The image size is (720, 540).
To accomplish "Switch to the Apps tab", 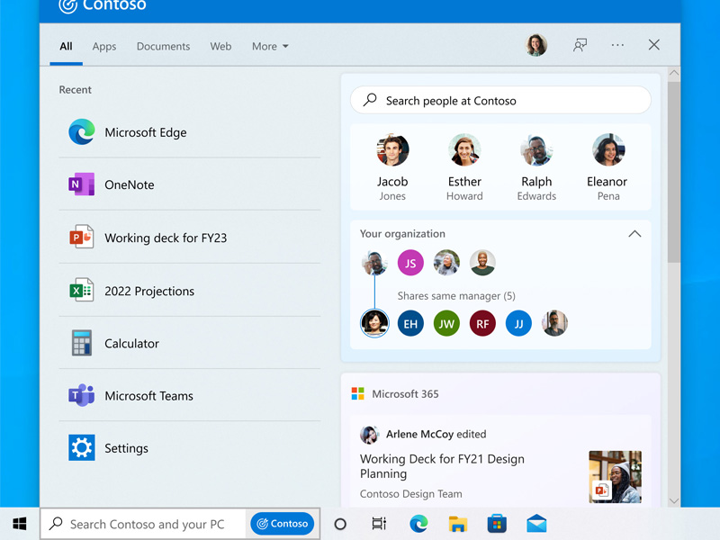I will click(104, 47).
